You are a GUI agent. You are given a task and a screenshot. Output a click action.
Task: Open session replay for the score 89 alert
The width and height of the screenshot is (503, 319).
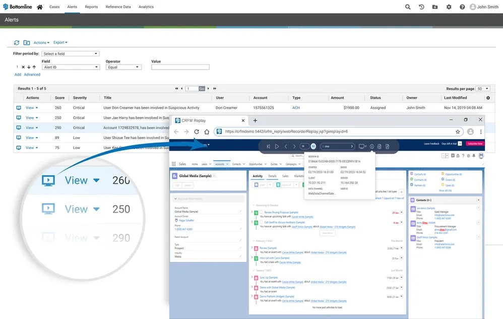tap(19, 138)
